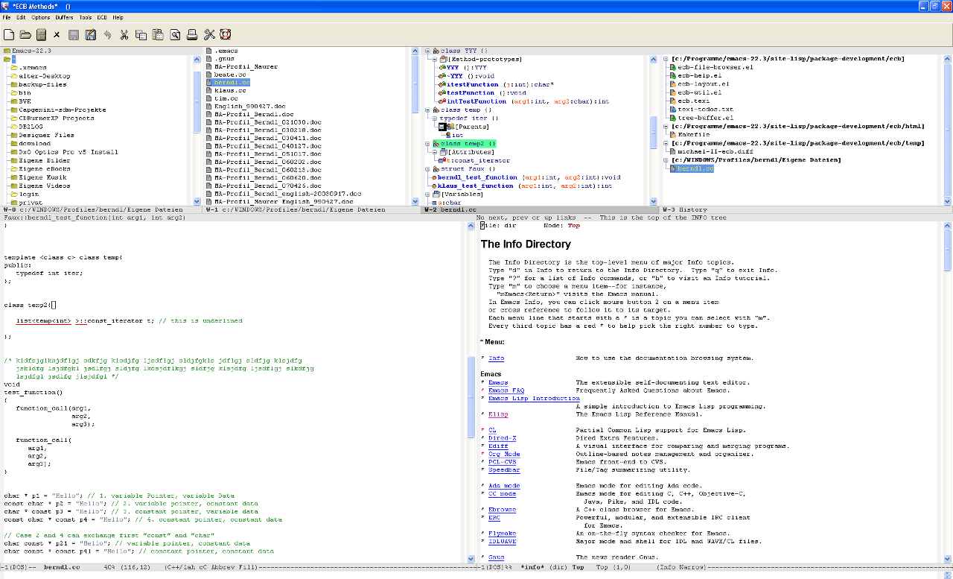Select ecb-layout.el in History
Viewport: 953px width, 579px height.
click(703, 83)
